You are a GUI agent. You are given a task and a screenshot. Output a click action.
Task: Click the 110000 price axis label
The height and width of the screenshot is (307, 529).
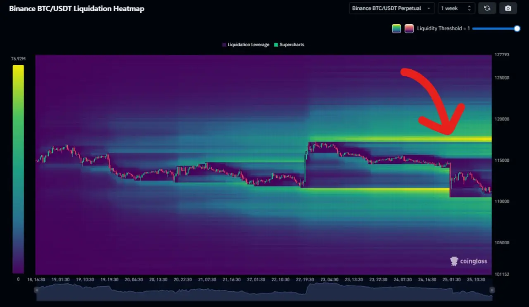[x=502, y=201]
